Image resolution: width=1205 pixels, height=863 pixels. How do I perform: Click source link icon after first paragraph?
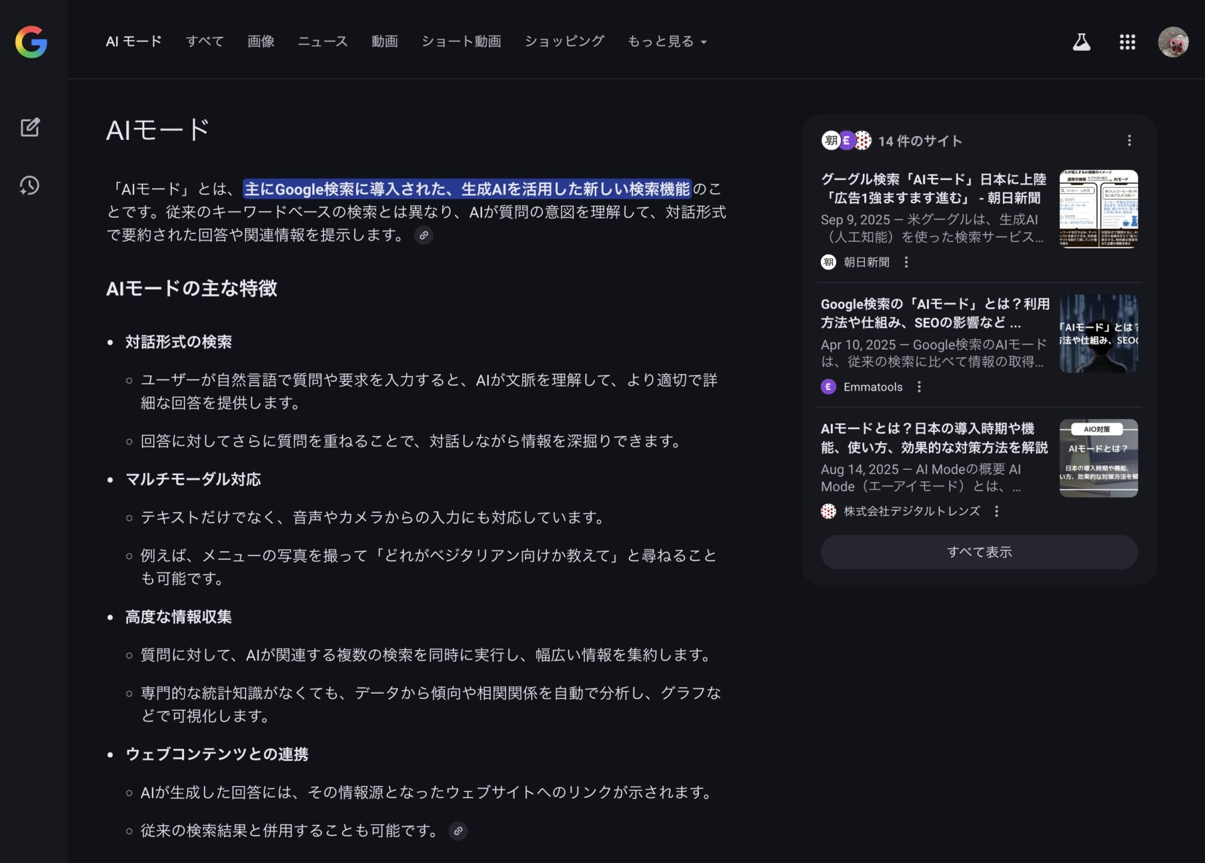coord(424,235)
